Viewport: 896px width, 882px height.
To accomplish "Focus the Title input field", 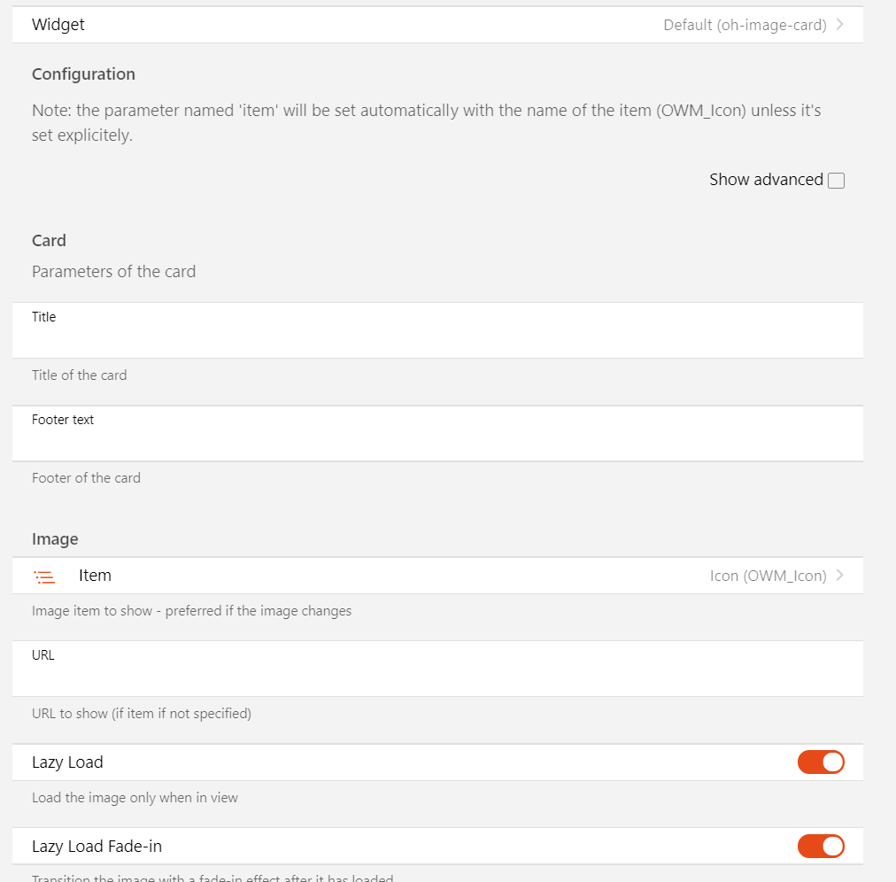I will pyautogui.click(x=437, y=338).
